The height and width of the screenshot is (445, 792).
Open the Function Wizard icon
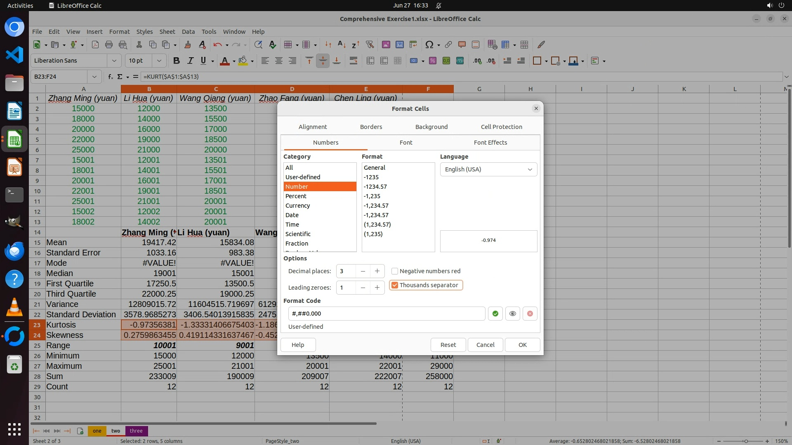point(110,77)
